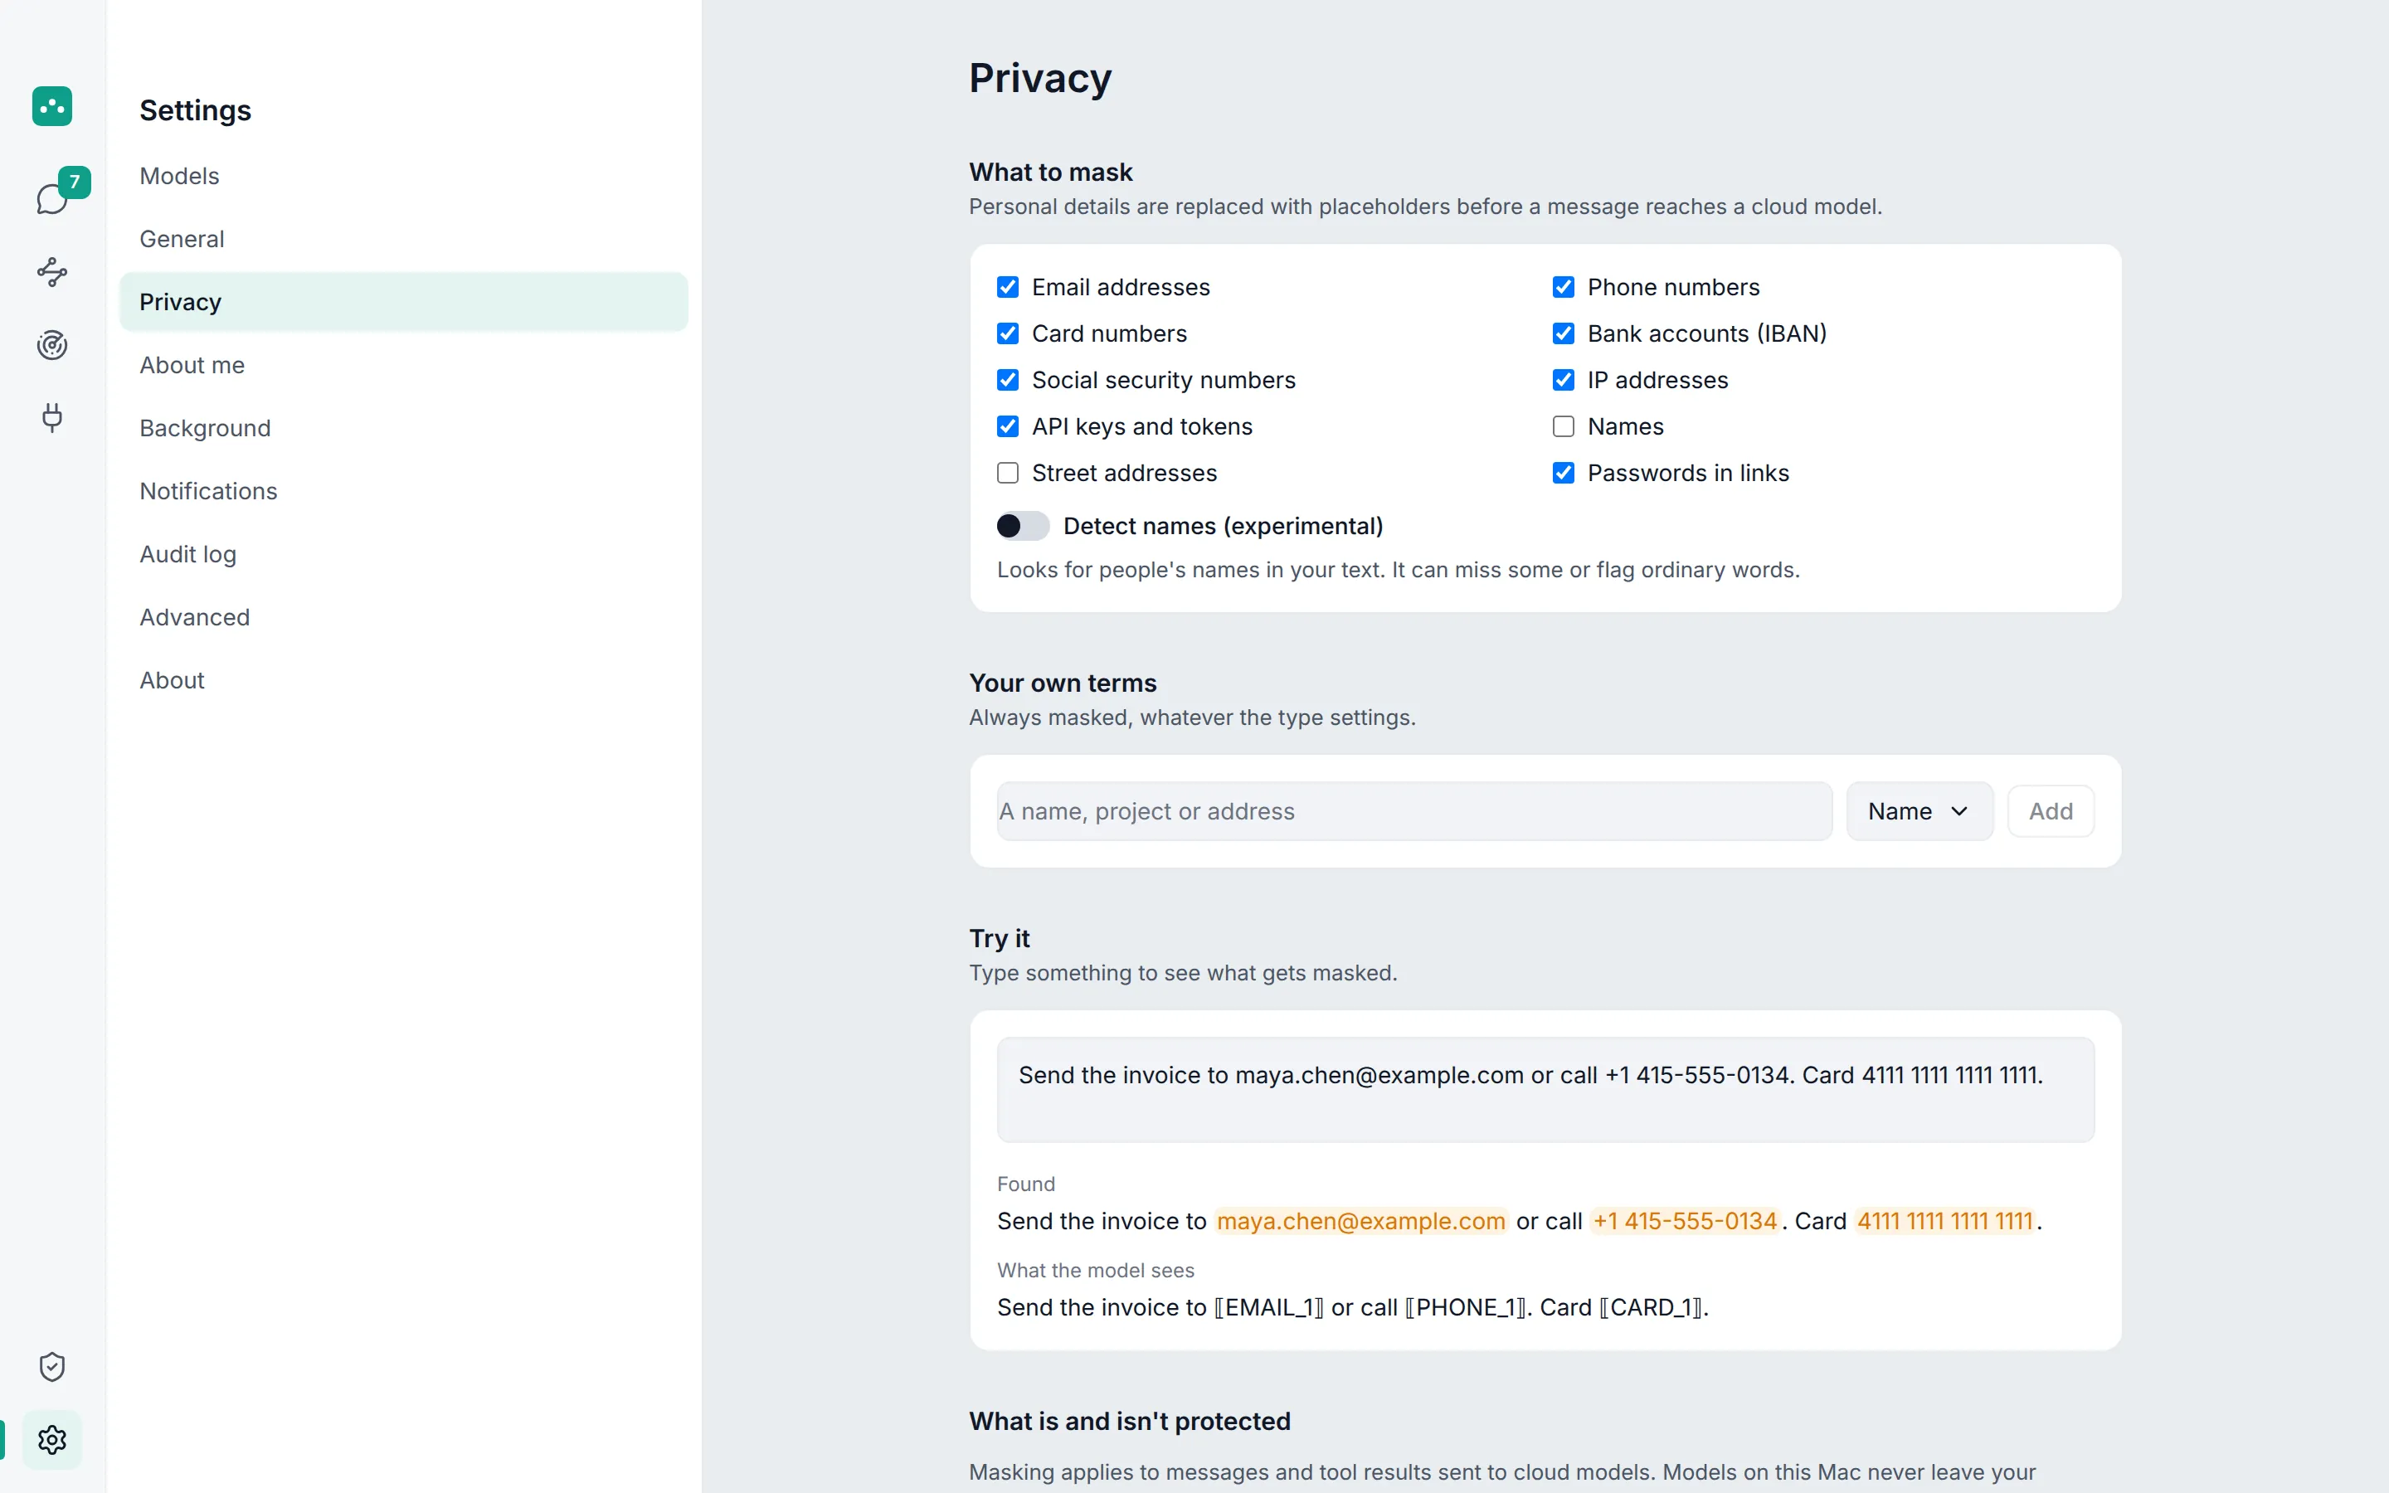Click the green app logo icon
This screenshot has width=2389, height=1493.
pos(52,105)
